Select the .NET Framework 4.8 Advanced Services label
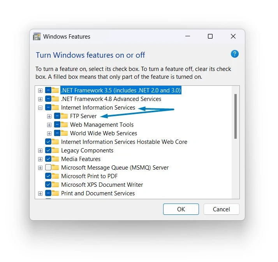 click(111, 99)
